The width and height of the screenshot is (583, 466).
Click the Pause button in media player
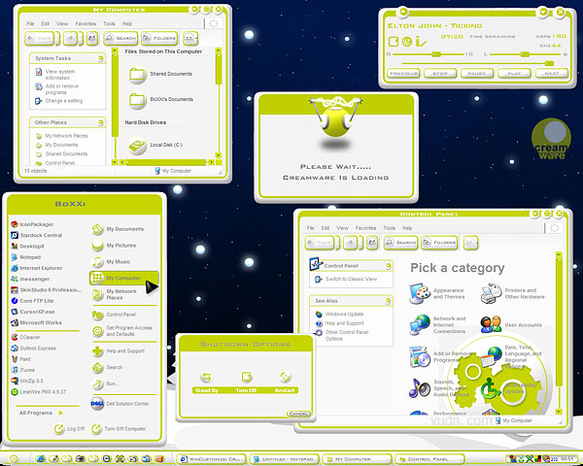click(x=477, y=74)
